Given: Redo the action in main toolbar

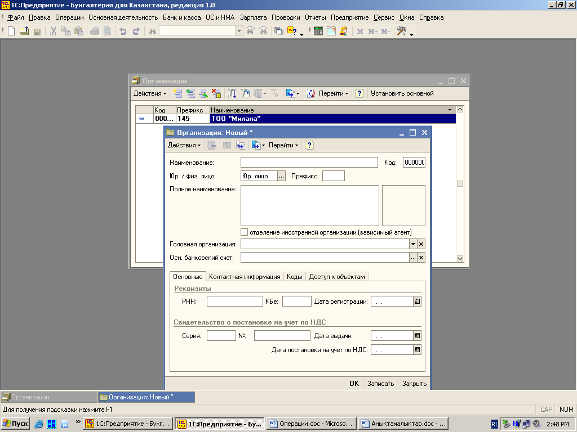Looking at the screenshot, I should (136, 31).
